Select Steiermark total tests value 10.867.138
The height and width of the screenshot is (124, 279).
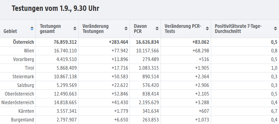click(65, 77)
